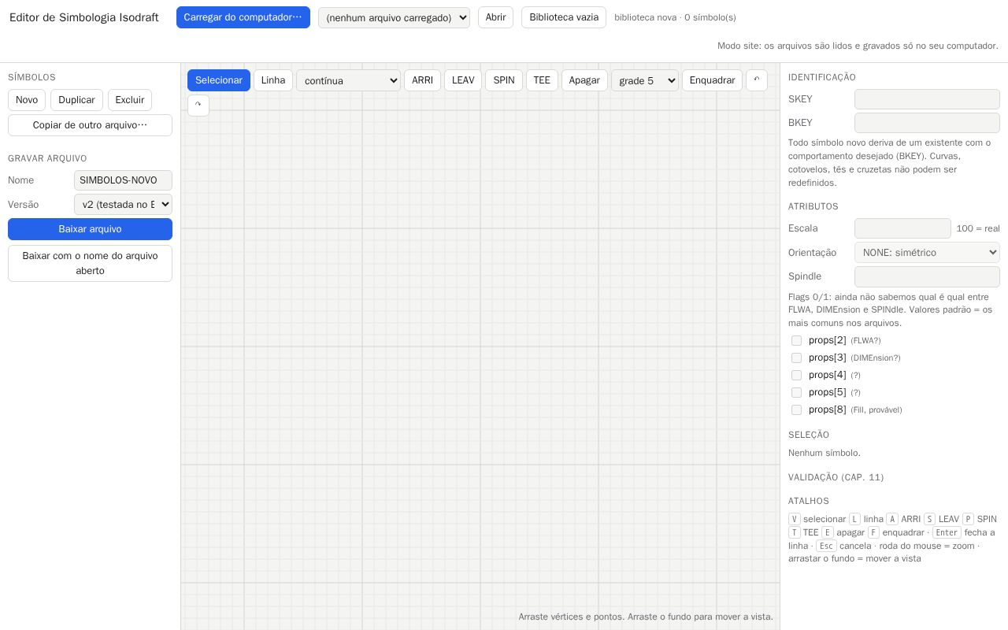Click the redo arrow icon below Selecionar
Image resolution: width=1008 pixels, height=630 pixels.
click(x=198, y=106)
